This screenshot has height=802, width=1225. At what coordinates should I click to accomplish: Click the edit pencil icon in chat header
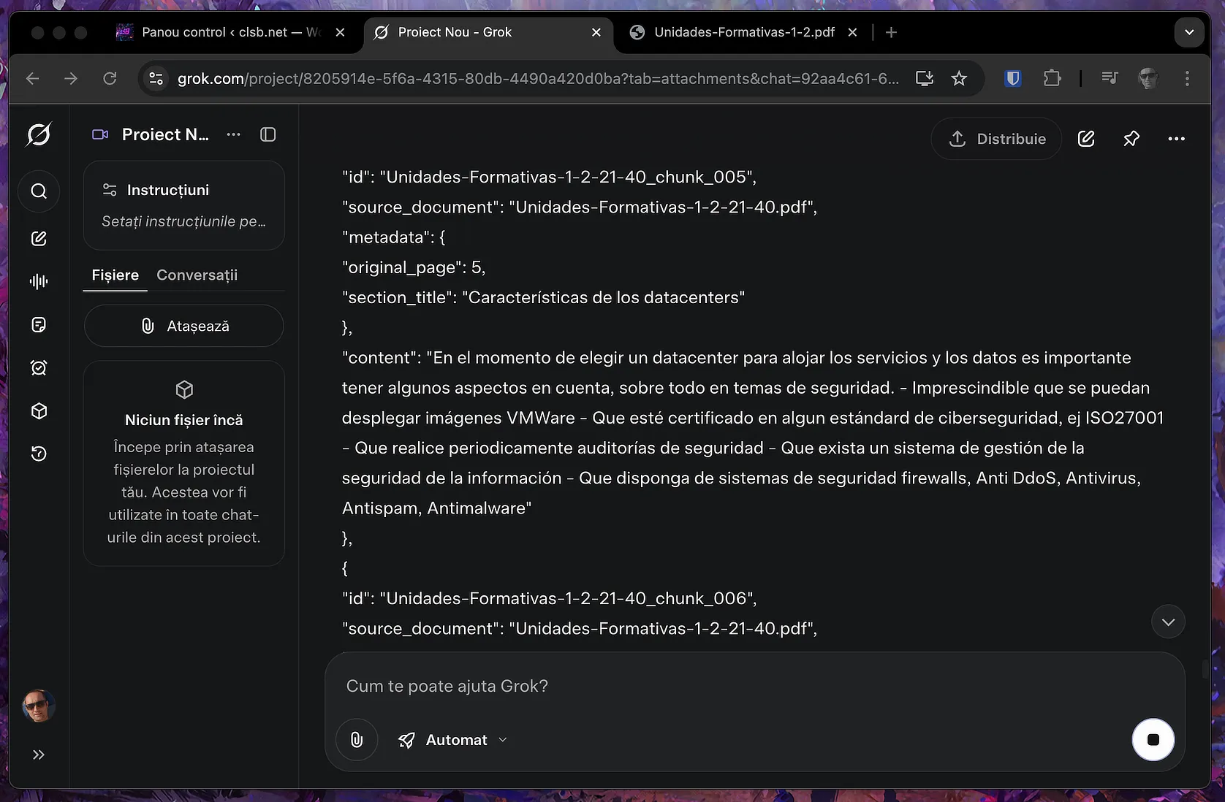point(1086,139)
